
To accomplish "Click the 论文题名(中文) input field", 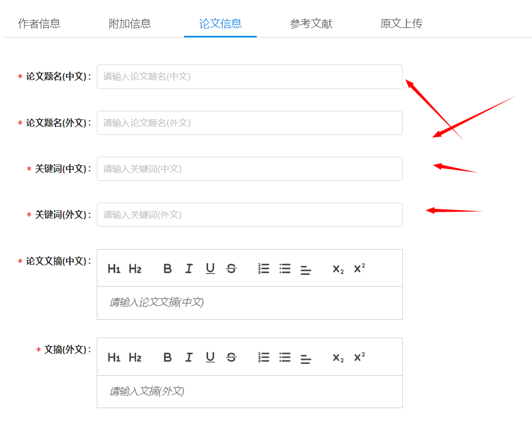I will tap(249, 77).
